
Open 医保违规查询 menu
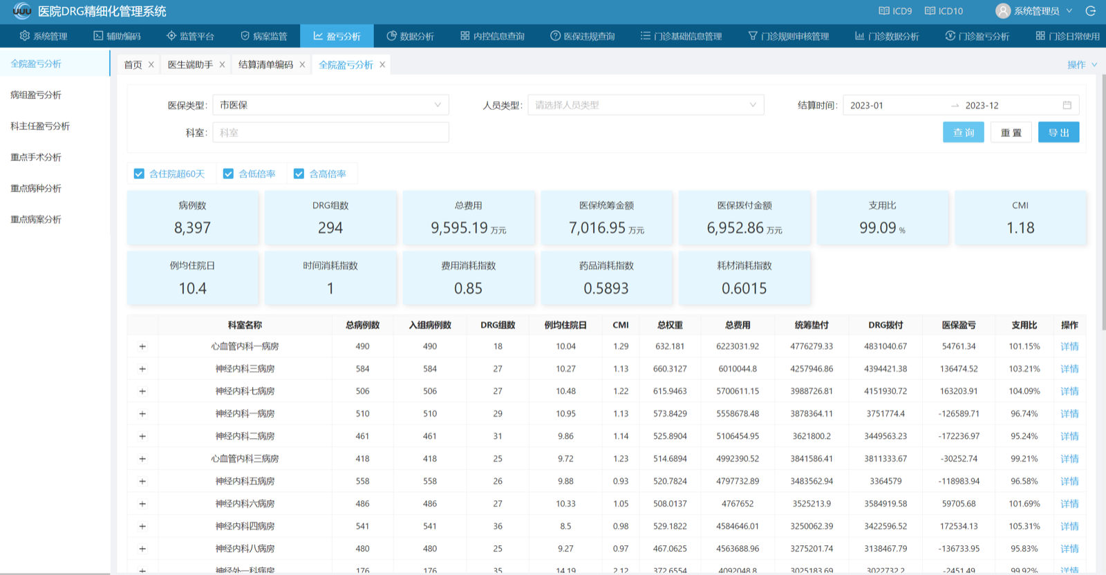(582, 36)
